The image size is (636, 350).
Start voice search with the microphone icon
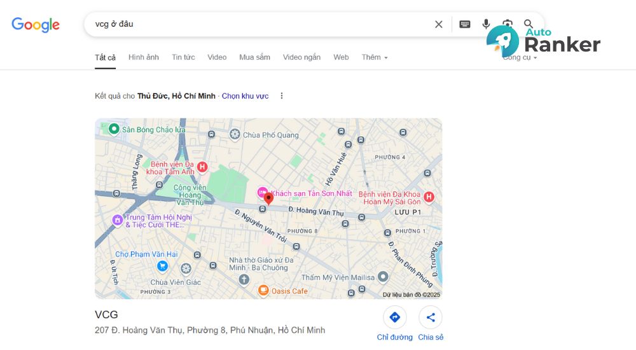click(486, 24)
